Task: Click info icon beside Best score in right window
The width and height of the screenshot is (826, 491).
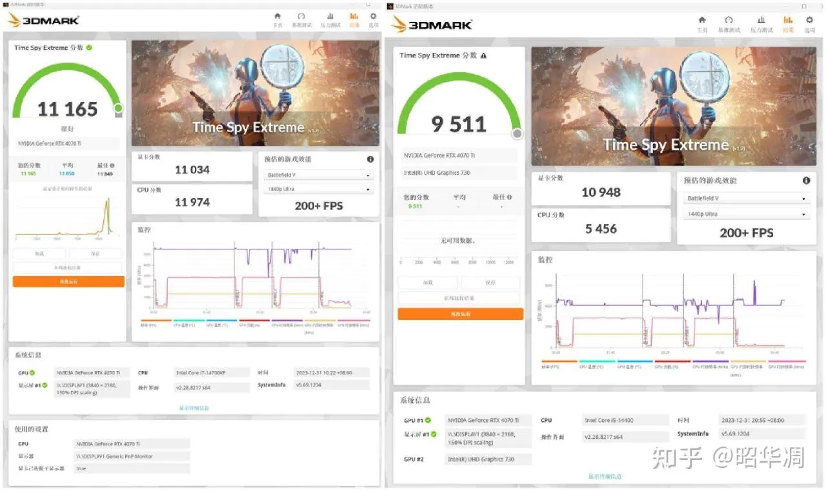Action: pyautogui.click(x=510, y=197)
